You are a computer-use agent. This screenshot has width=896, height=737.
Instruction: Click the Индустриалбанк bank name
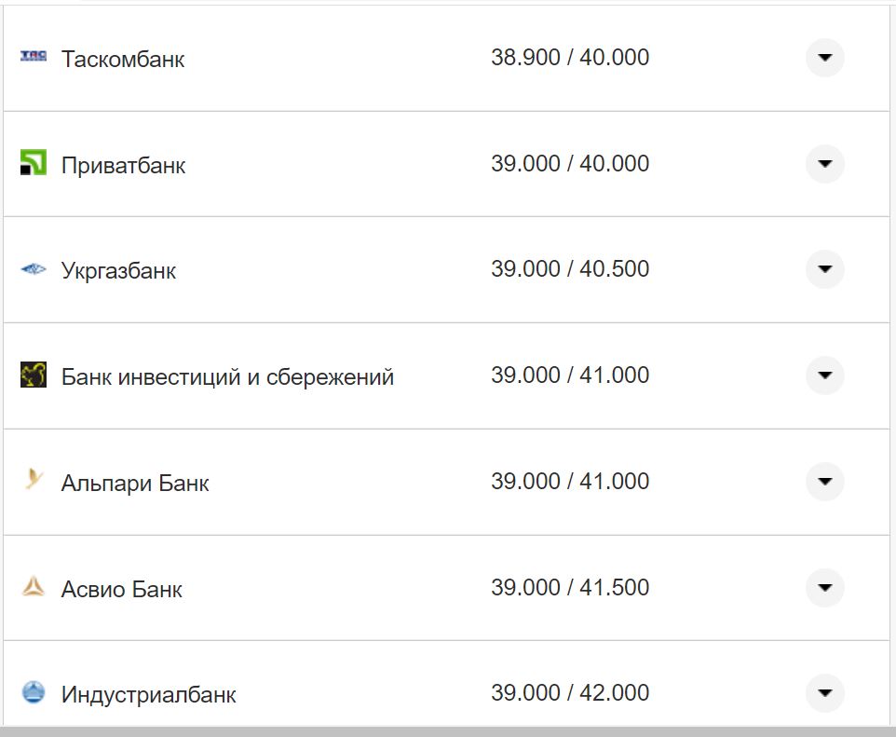[x=149, y=695]
